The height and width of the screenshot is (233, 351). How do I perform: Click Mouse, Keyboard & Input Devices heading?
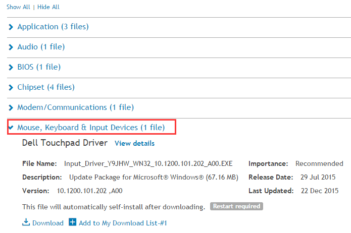click(x=91, y=128)
